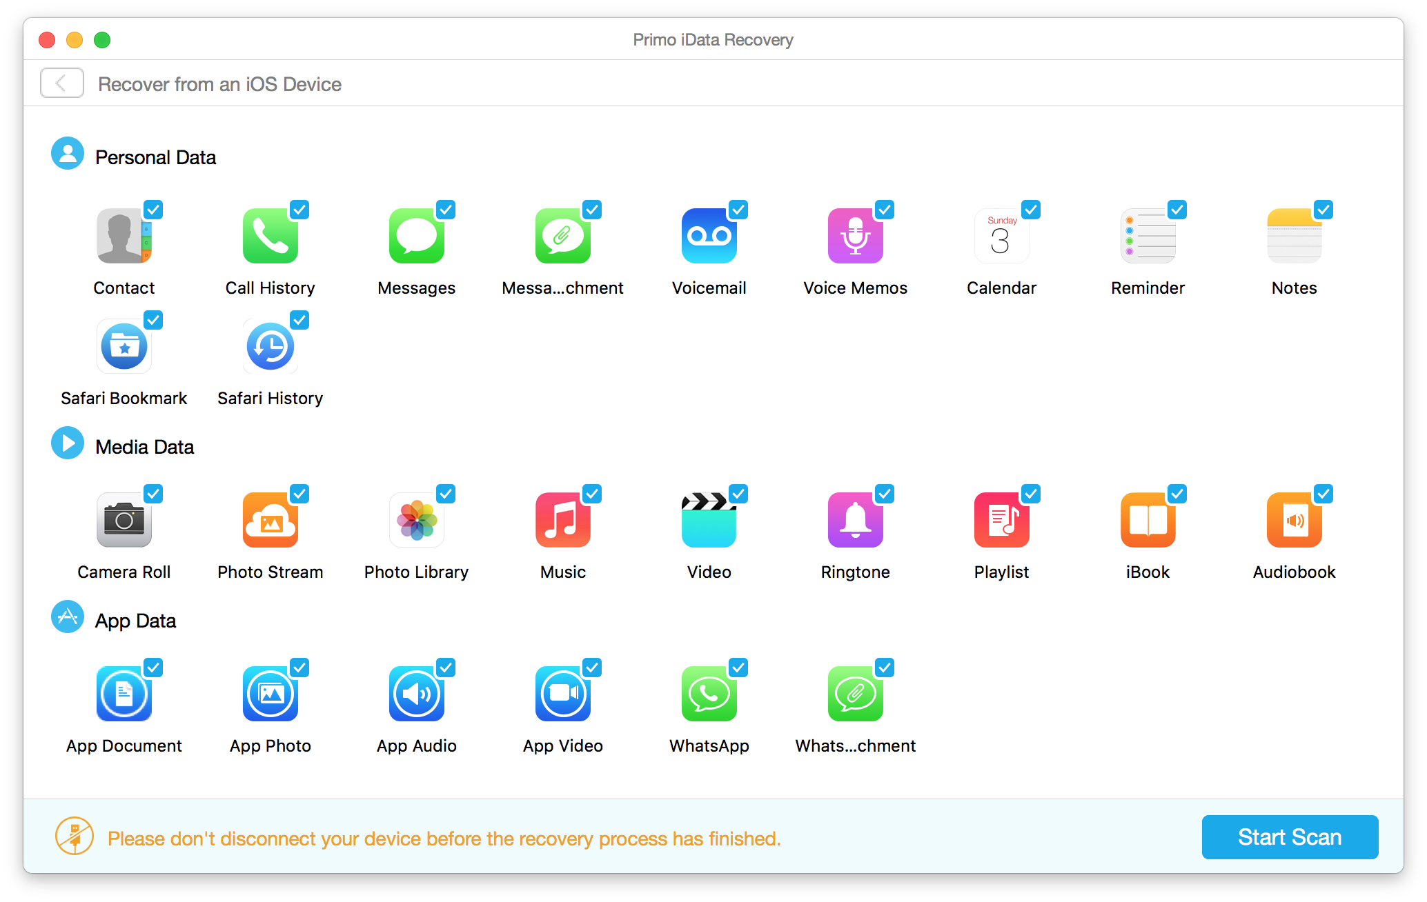
Task: Click the Music note icon
Action: pyautogui.click(x=563, y=520)
